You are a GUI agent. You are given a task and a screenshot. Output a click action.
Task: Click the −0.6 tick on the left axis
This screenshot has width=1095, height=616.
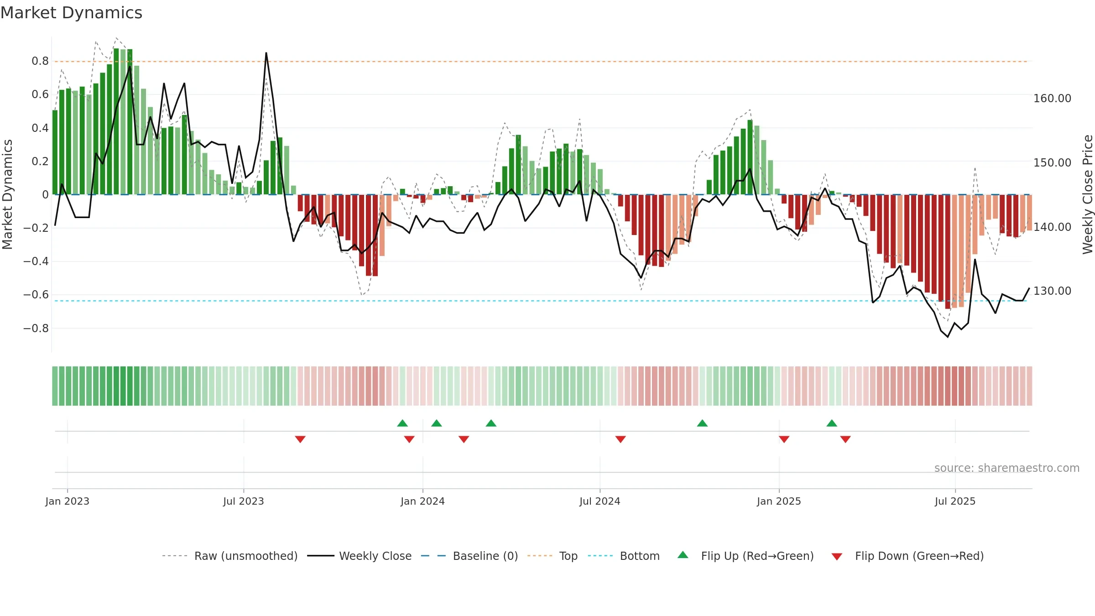[36, 295]
